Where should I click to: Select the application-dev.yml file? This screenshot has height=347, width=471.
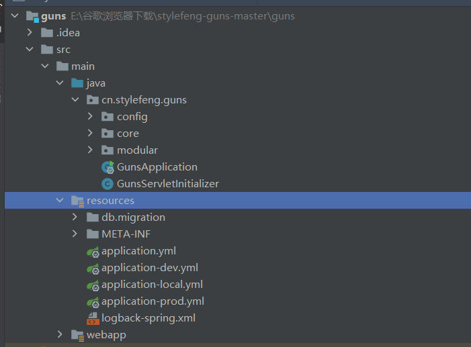pyautogui.click(x=150, y=268)
